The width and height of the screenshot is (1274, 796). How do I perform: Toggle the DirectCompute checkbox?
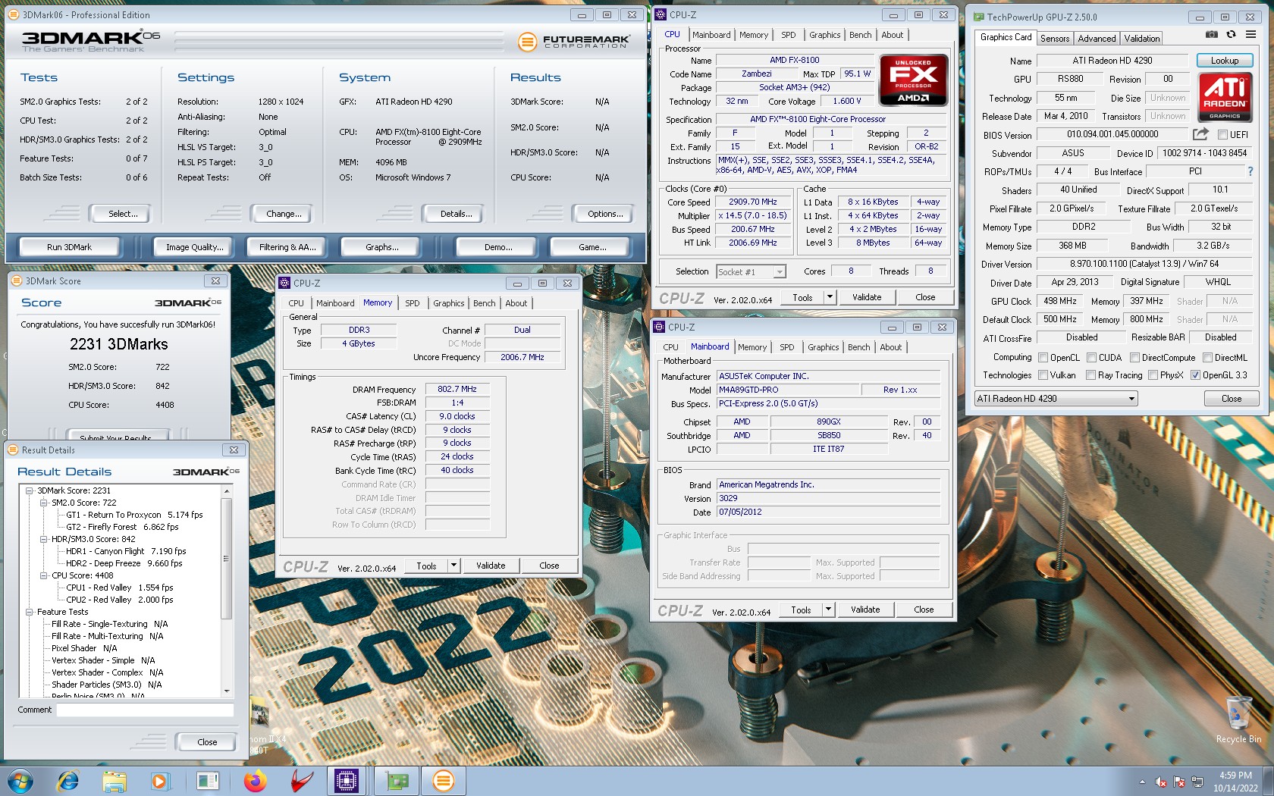(1135, 358)
